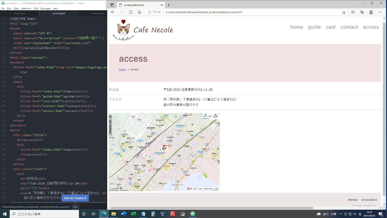Image resolution: width=387 pixels, height=218 pixels.
Task: Navigate to guide in site menu
Action: point(314,27)
